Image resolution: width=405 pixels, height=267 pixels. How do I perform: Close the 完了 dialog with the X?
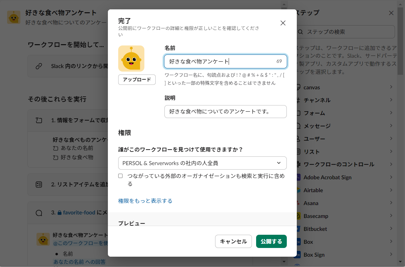pyautogui.click(x=283, y=23)
